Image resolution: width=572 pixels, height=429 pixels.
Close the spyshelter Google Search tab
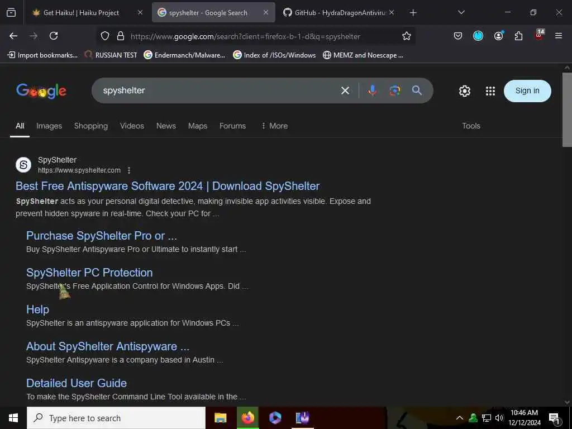pos(265,13)
